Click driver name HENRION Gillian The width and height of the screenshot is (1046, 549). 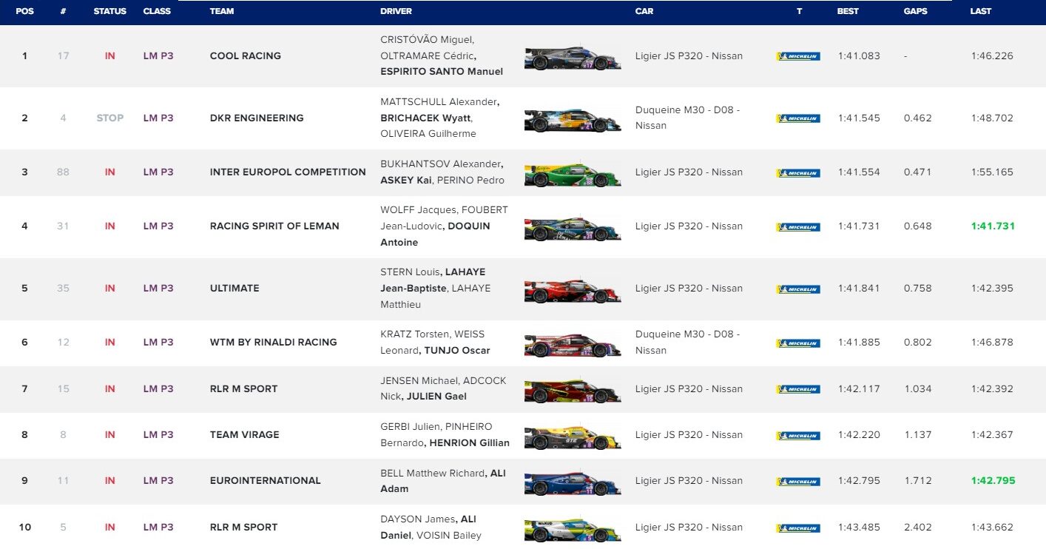tap(469, 443)
